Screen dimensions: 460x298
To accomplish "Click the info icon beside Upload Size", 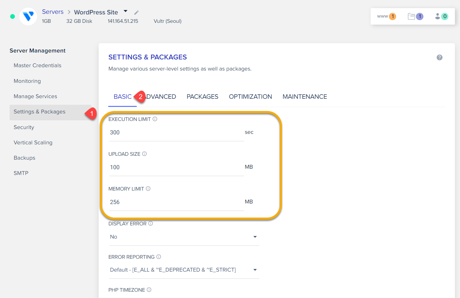I will coord(144,154).
